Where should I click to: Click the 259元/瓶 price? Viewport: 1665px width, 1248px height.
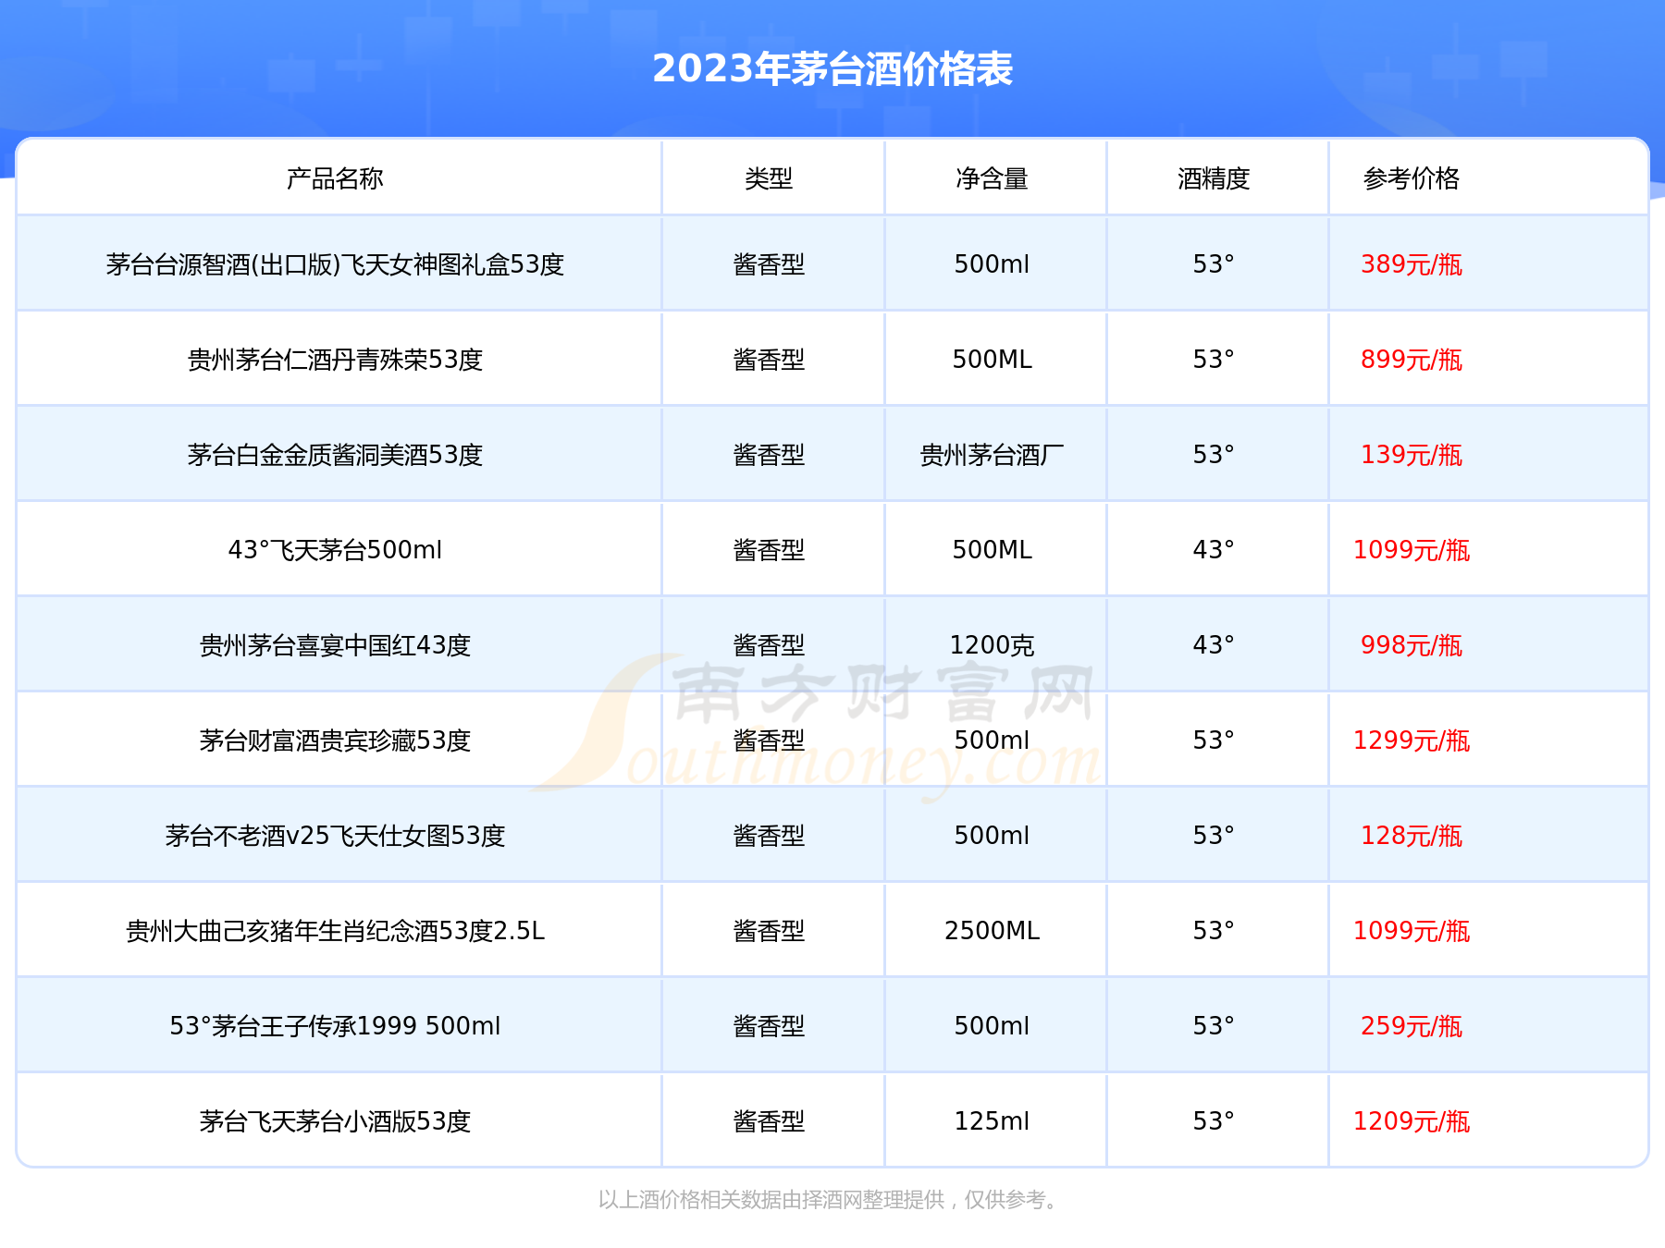[1412, 1027]
